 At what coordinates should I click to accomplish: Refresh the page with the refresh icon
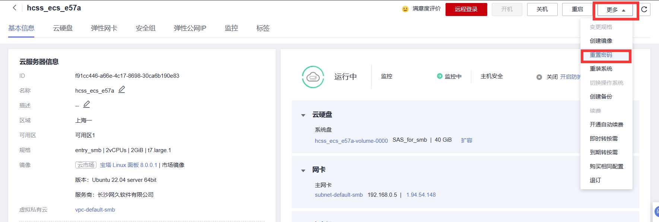644,9
